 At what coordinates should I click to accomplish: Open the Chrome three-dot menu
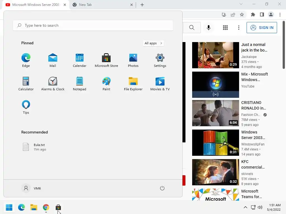pos(280,14)
